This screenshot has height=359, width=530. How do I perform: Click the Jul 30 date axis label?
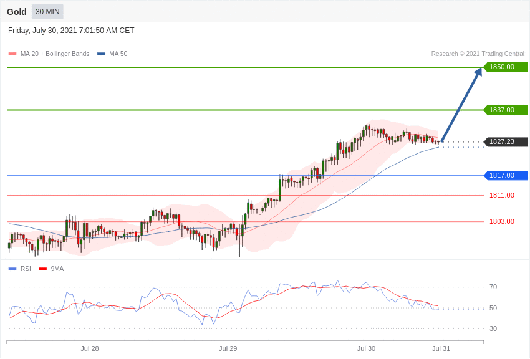pyautogui.click(x=366, y=348)
